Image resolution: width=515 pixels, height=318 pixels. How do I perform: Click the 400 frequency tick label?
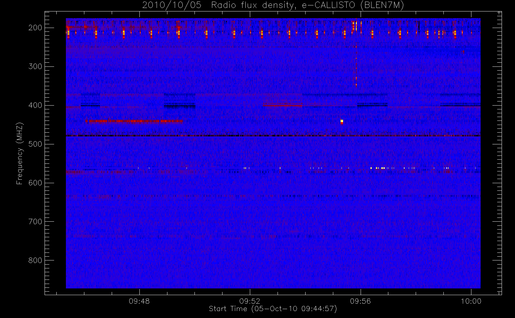(35, 105)
